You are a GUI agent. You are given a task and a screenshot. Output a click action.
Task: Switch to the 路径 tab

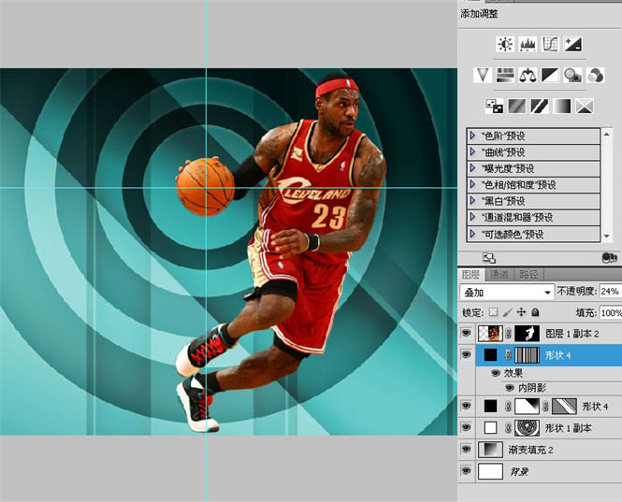(528, 275)
